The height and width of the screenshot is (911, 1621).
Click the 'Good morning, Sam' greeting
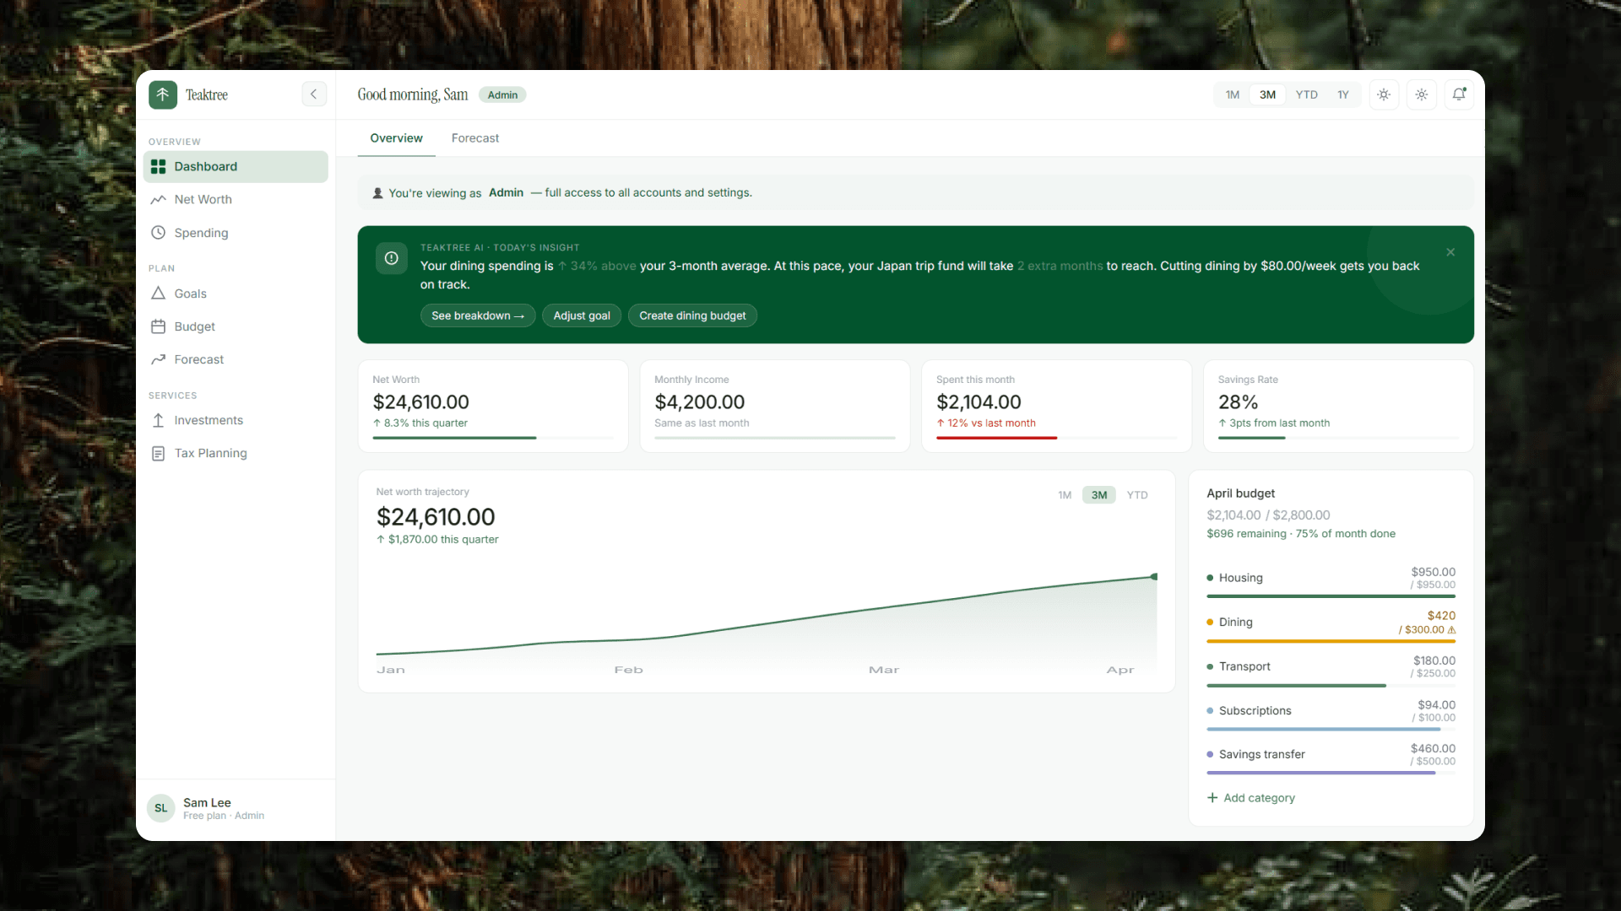(412, 94)
